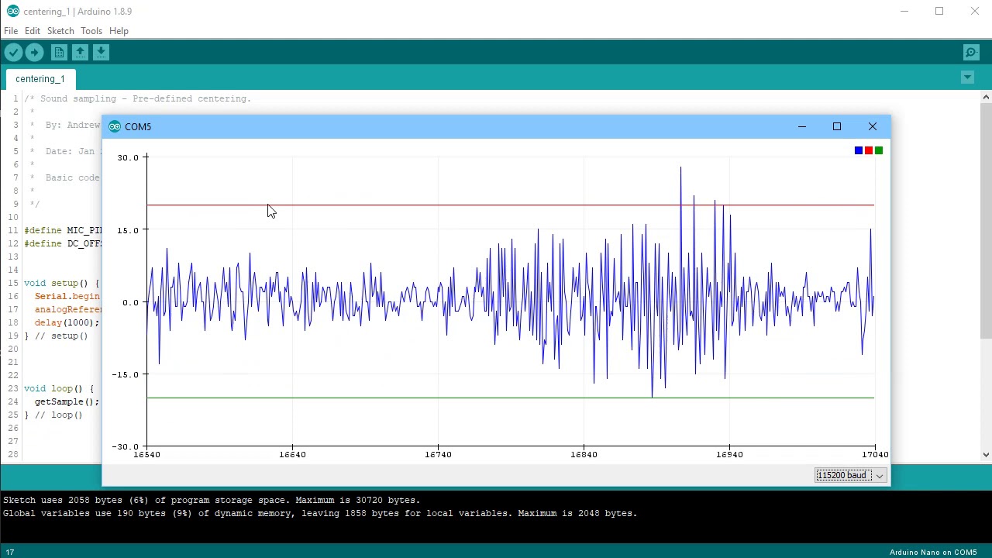Click the red legend color swatch
Viewport: 992px width, 558px height.
point(869,150)
